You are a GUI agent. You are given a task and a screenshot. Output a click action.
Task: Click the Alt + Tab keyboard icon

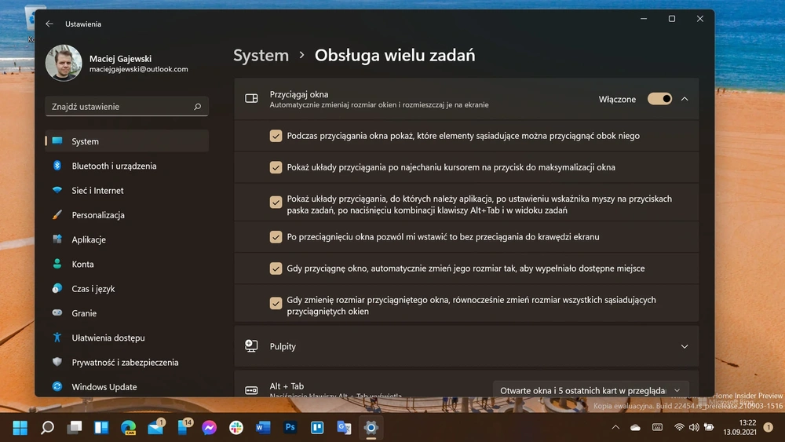pos(251,390)
